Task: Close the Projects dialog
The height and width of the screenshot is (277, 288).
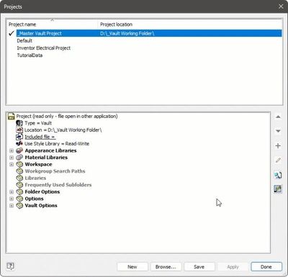Action: [x=281, y=6]
